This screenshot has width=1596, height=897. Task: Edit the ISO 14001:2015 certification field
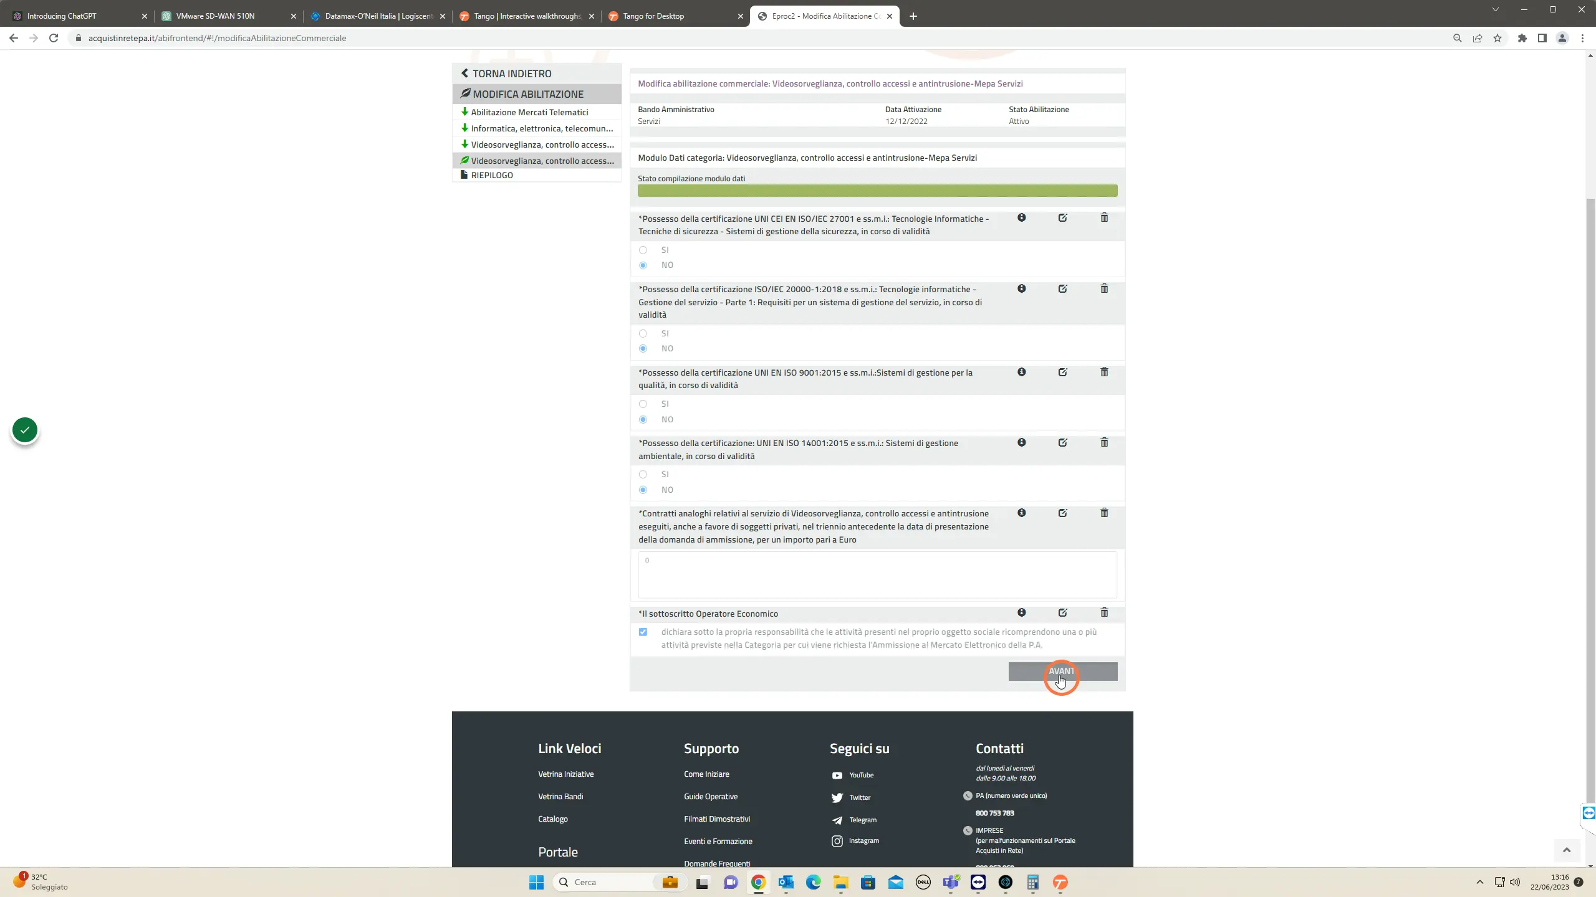tap(1062, 442)
